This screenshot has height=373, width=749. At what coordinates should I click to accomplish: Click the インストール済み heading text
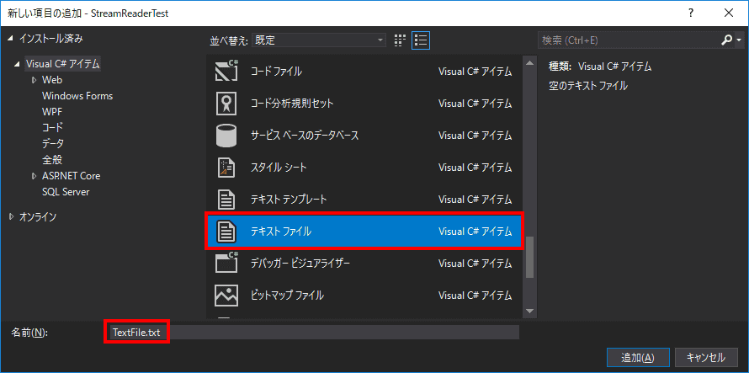click(51, 39)
